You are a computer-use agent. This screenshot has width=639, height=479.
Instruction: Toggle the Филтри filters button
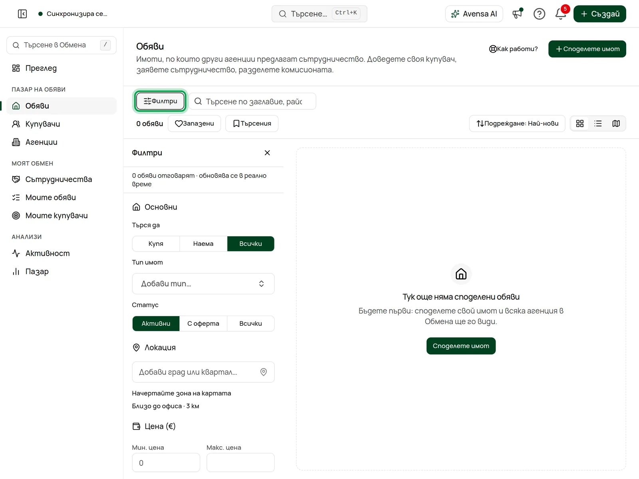click(160, 101)
